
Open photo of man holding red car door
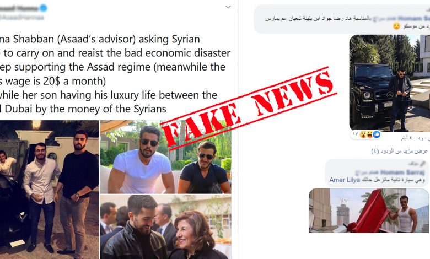click(369, 211)
